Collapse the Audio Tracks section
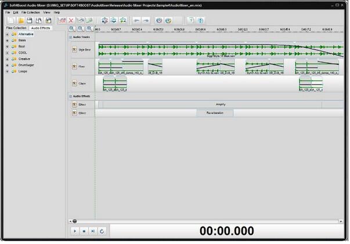This screenshot has width=350, height=244. pyautogui.click(x=71, y=37)
